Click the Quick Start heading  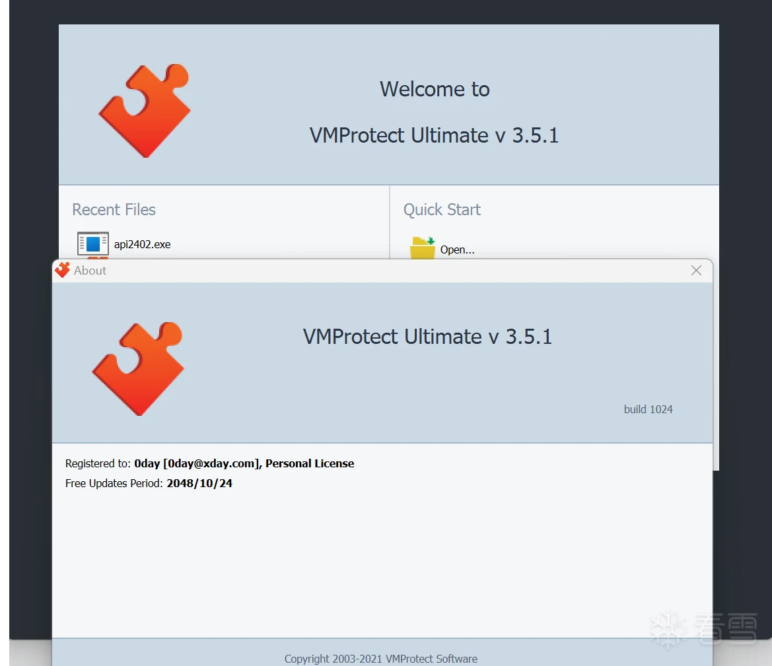442,209
